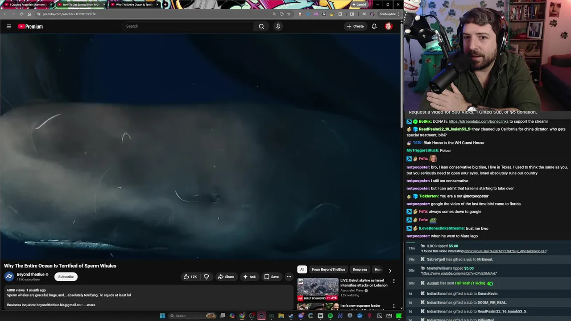Go back in browser history
The height and width of the screenshot is (321, 571).
click(x=5, y=14)
